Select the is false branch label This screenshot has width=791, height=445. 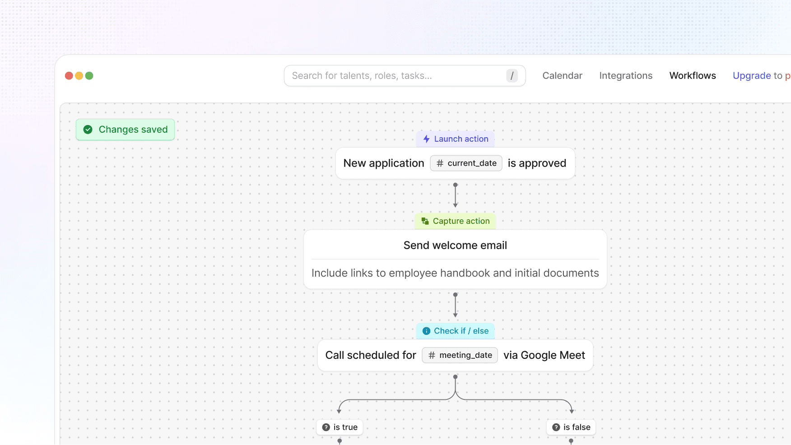coord(577,427)
